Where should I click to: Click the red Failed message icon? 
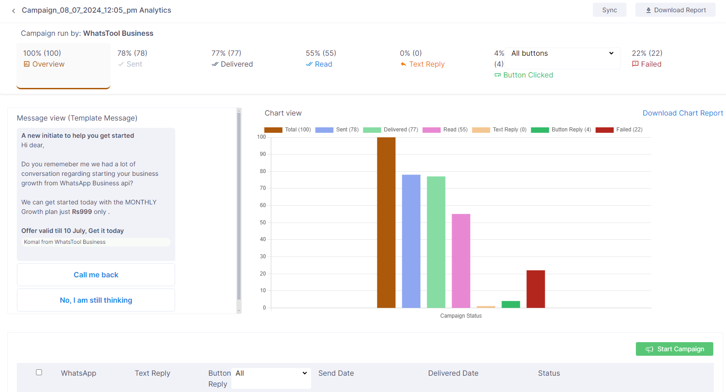click(x=635, y=64)
